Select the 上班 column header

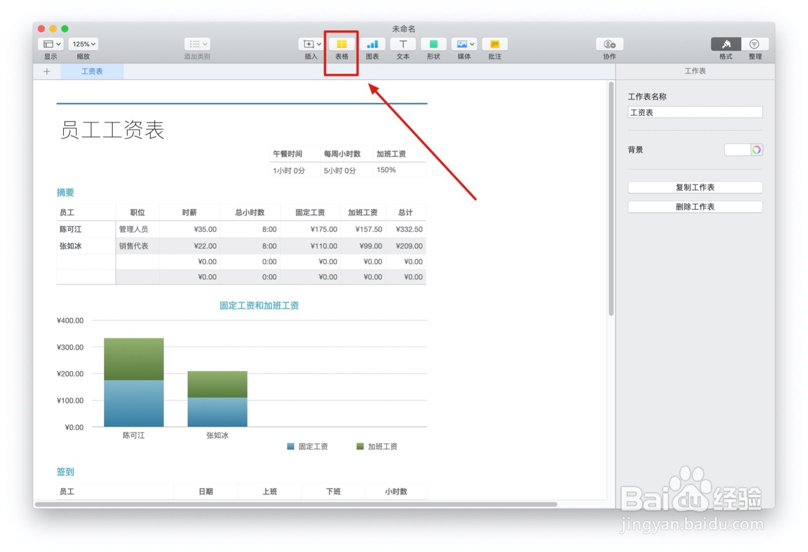click(270, 491)
